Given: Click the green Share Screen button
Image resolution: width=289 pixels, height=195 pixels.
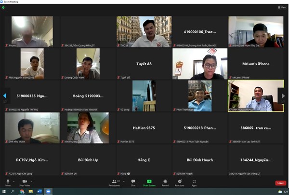Looking at the screenshot, I should click(149, 182).
